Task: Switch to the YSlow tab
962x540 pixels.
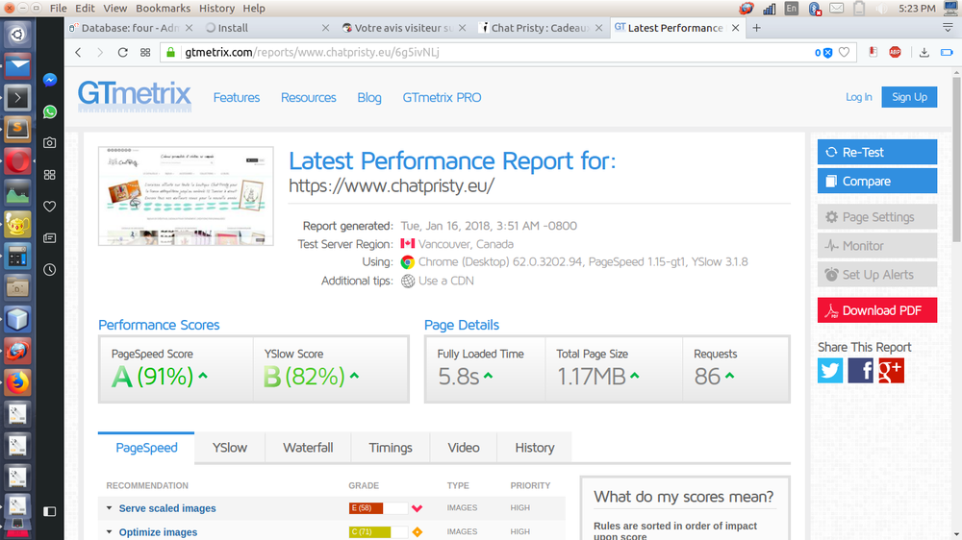Action: 230,448
